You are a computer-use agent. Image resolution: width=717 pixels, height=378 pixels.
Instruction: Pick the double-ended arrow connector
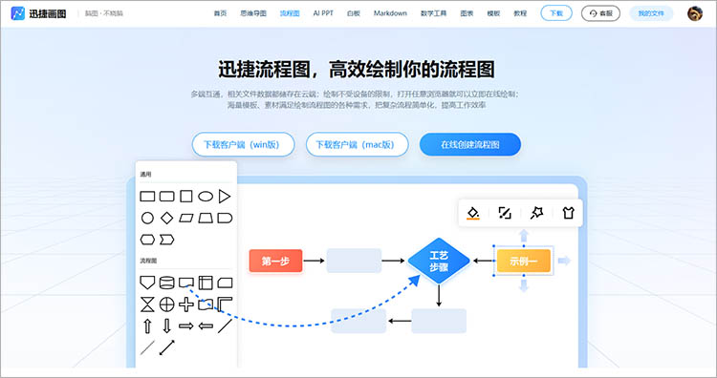[x=167, y=347]
